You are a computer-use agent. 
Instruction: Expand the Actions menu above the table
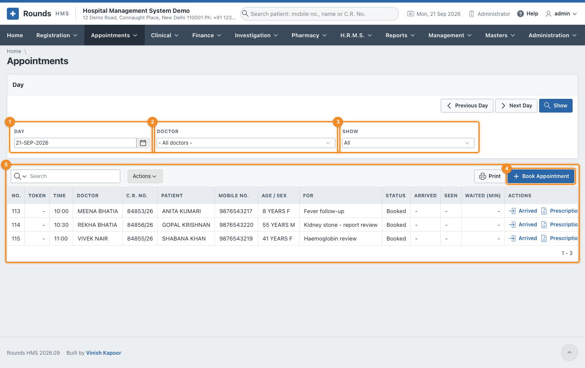point(145,176)
